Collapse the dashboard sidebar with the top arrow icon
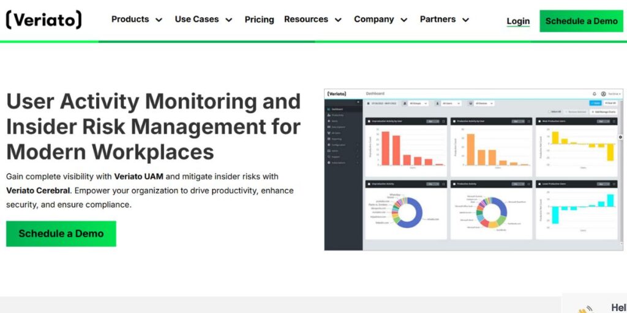 click(x=358, y=102)
